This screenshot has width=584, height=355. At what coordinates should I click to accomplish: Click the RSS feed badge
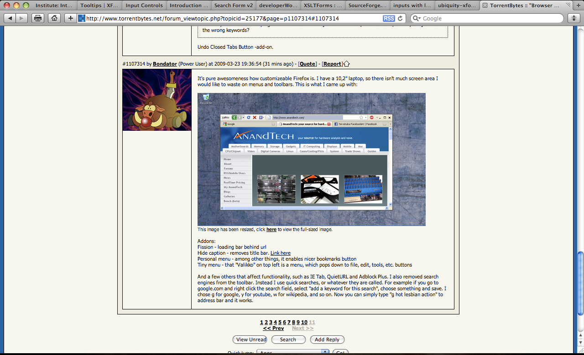[x=389, y=18]
